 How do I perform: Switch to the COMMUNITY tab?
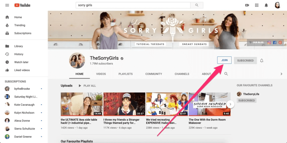(154, 74)
